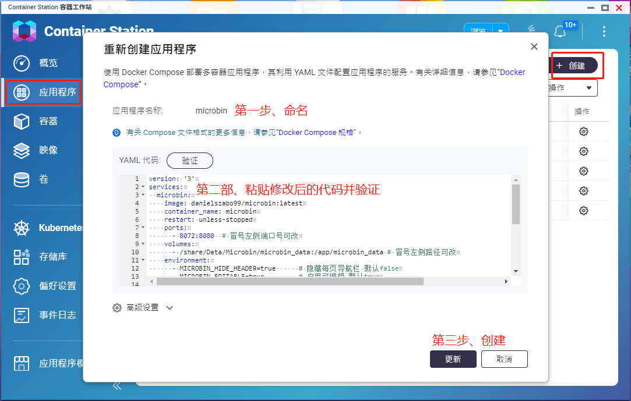The image size is (631, 401).
Task: Click the stacked layers image icon
Action: pyautogui.click(x=22, y=150)
